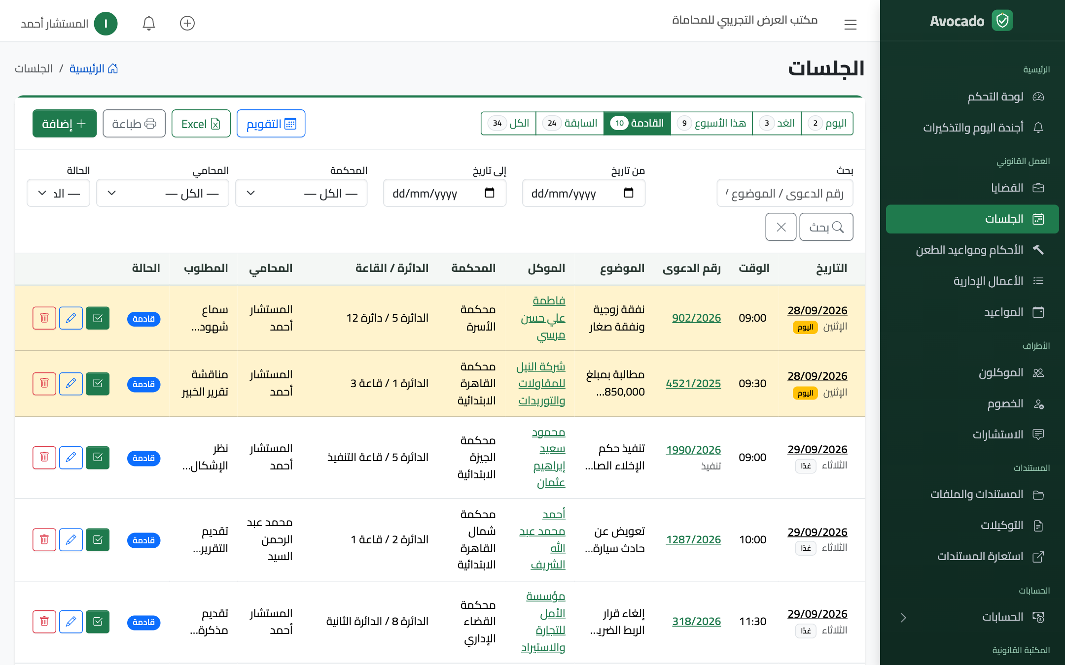
Task: Open the الحالة status filter dropdown
Action: pyautogui.click(x=59, y=193)
